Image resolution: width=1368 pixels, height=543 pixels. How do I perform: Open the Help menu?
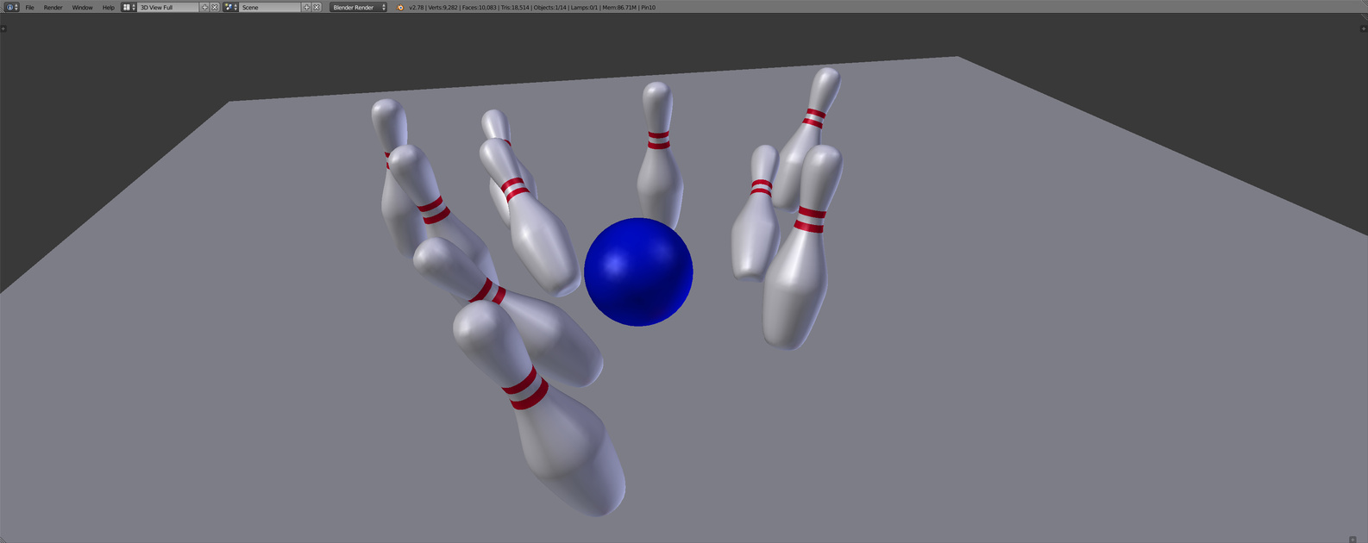[109, 7]
